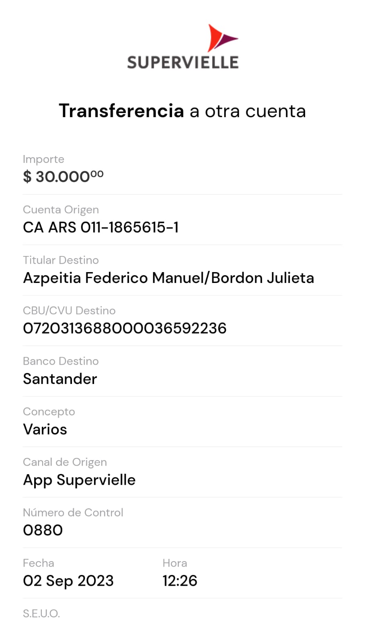
Task: Select origin account CA ARS 011-1865615-1
Action: pyautogui.click(x=101, y=227)
